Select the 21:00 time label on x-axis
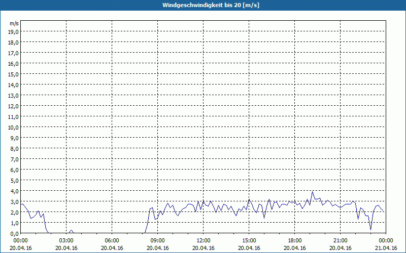 click(x=340, y=241)
